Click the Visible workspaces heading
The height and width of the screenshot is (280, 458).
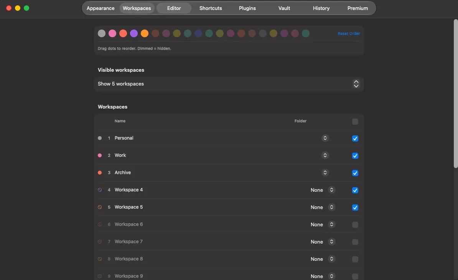(x=121, y=70)
